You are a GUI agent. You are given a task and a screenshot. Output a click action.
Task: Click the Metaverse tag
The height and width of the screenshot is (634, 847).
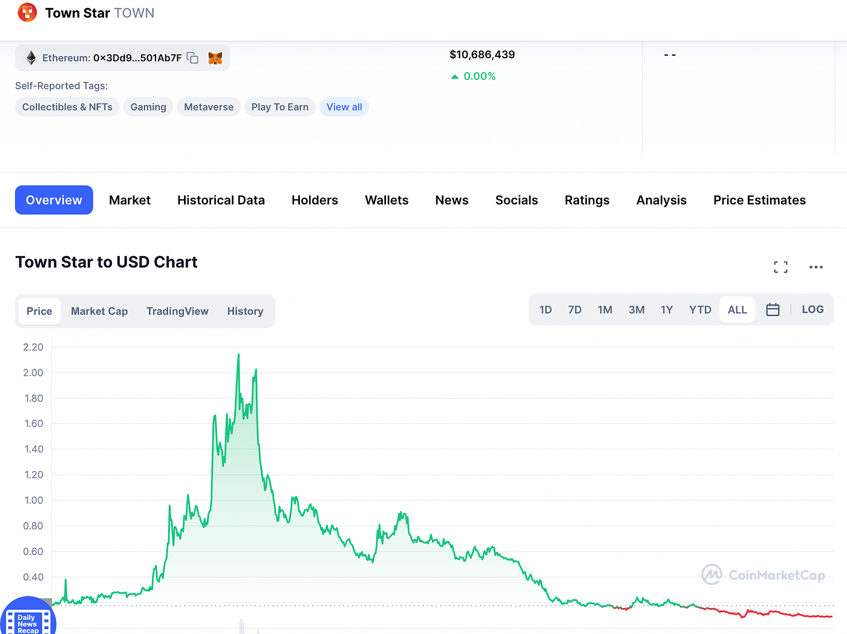click(209, 107)
